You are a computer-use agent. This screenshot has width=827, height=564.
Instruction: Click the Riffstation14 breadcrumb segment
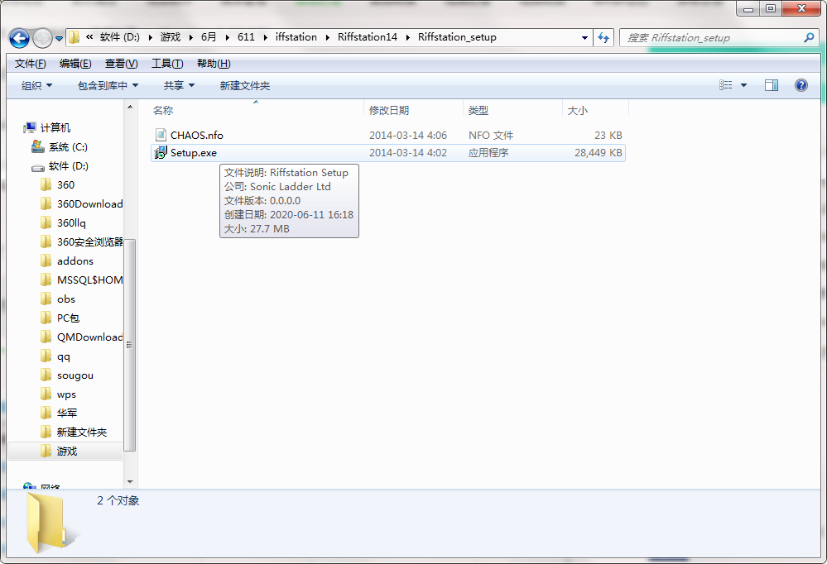(367, 37)
